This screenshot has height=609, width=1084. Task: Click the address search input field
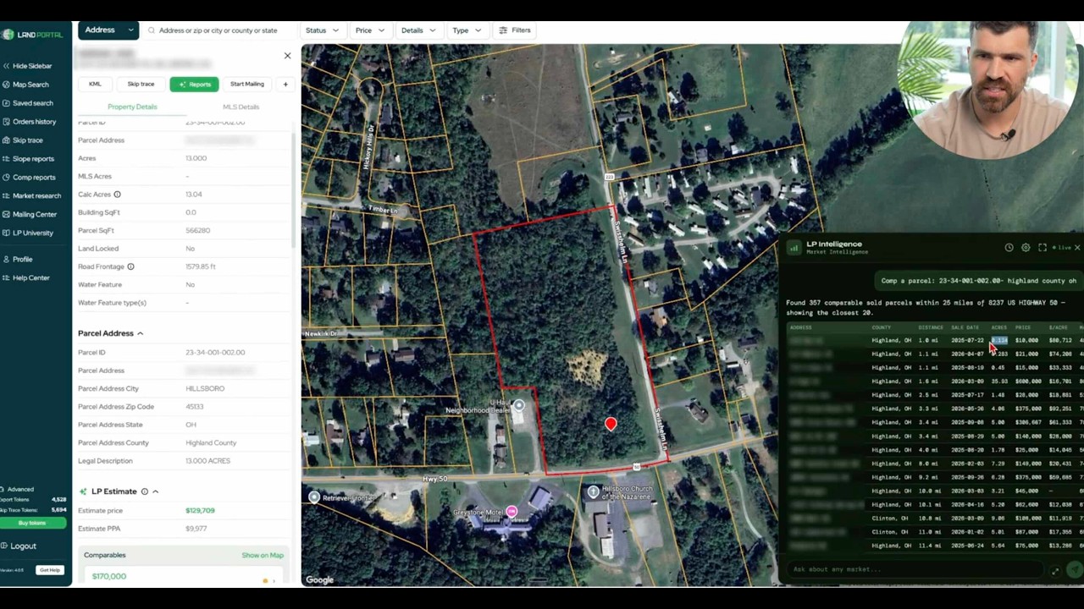[x=218, y=30]
